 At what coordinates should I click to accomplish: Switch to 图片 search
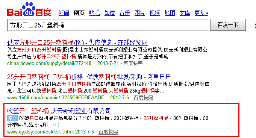point(139,13)
